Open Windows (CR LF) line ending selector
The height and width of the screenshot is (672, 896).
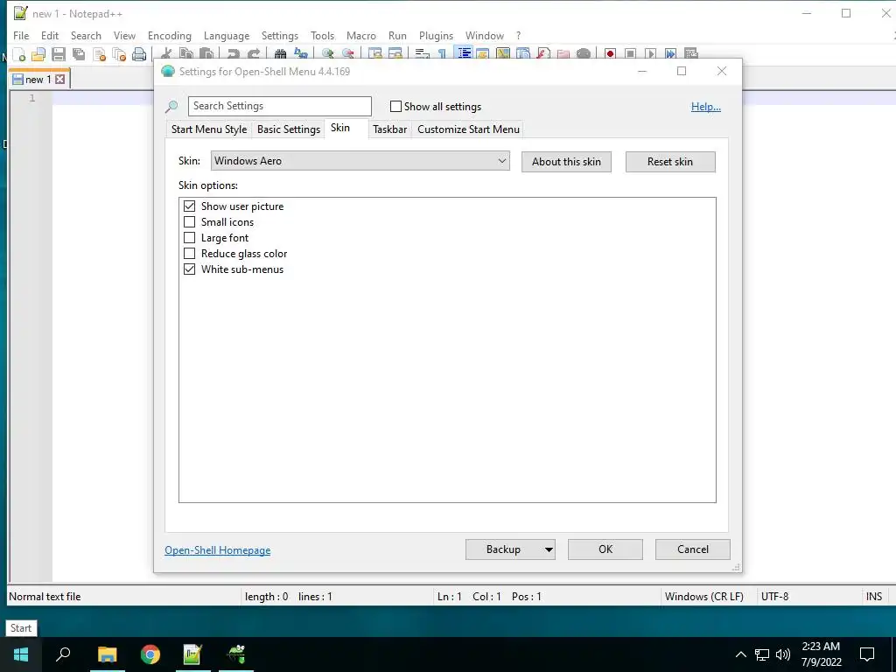pyautogui.click(x=704, y=597)
